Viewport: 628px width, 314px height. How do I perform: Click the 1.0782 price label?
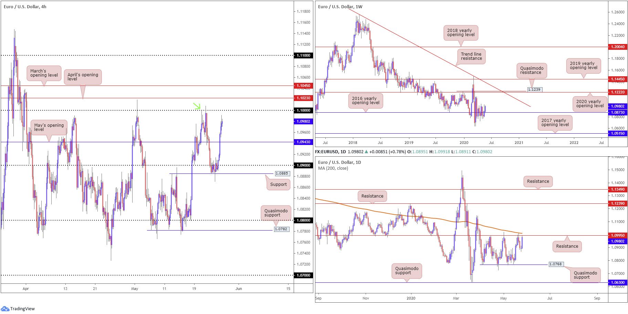[x=281, y=229]
